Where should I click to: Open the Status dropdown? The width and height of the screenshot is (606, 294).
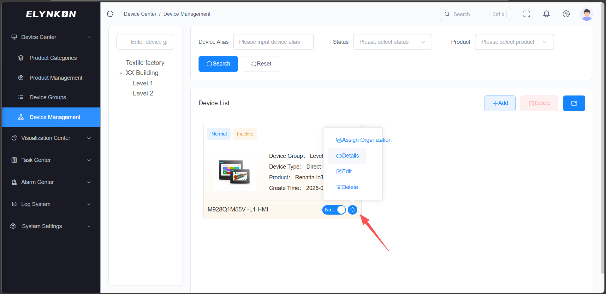pos(392,42)
